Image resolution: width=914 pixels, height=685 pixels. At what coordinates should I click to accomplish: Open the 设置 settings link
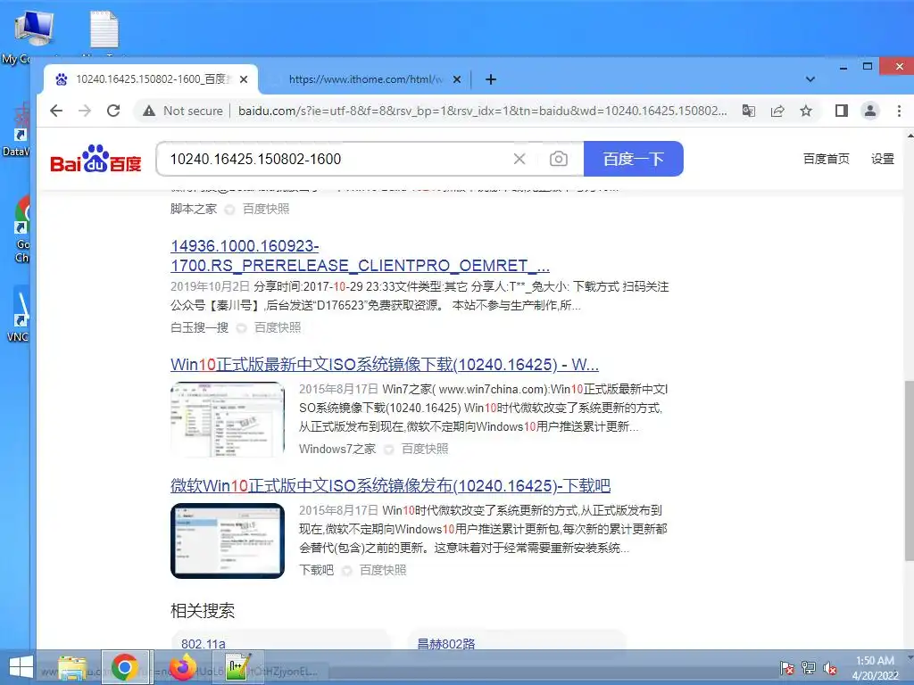point(883,159)
